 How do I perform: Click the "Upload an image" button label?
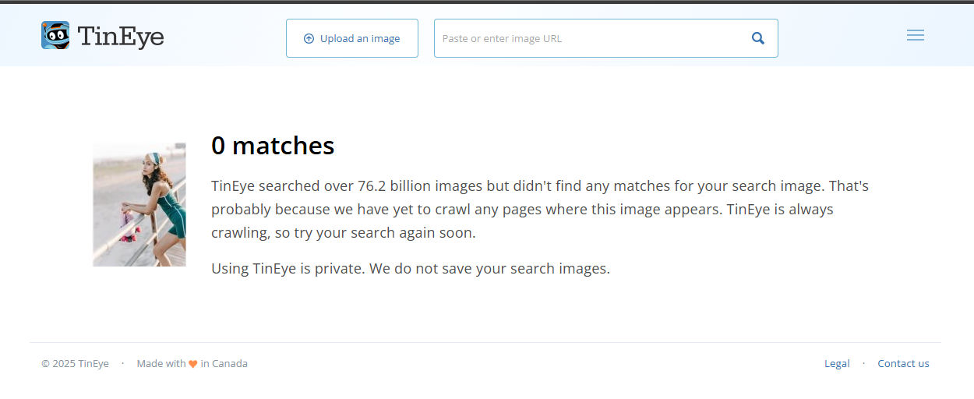point(360,38)
